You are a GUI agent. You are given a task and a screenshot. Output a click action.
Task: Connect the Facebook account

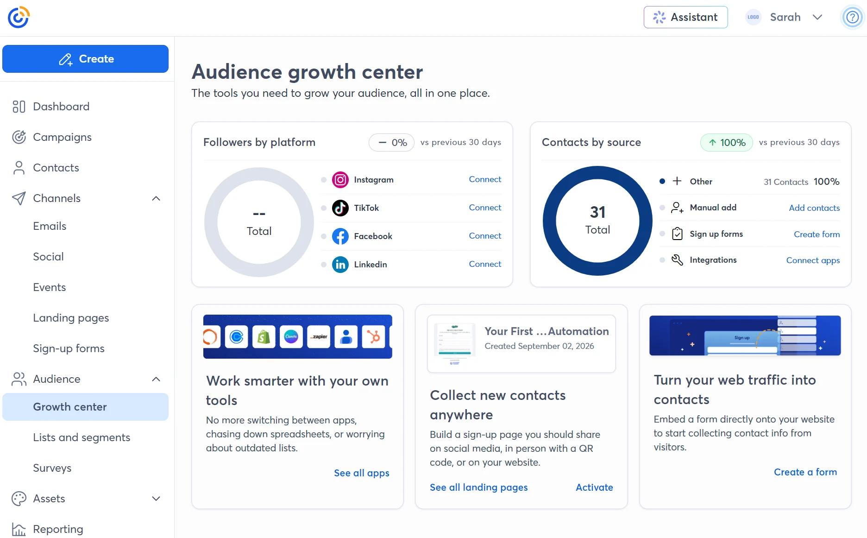pyautogui.click(x=485, y=236)
